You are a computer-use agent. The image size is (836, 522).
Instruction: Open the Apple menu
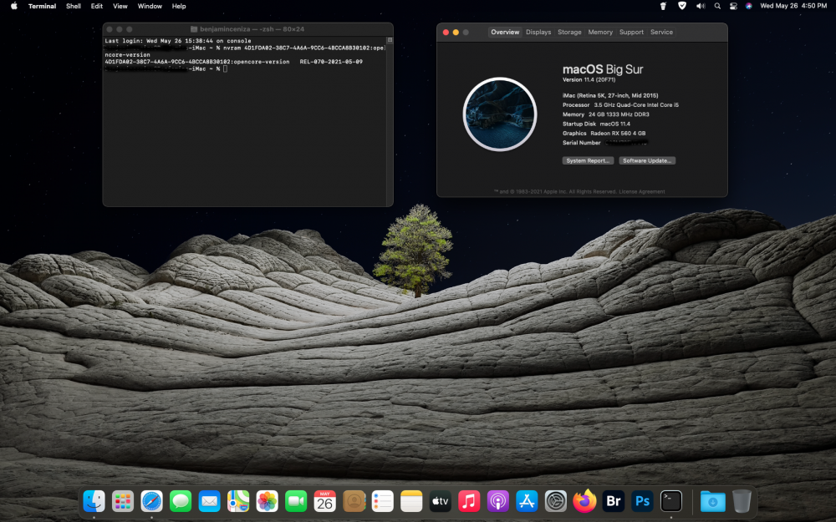tap(14, 6)
